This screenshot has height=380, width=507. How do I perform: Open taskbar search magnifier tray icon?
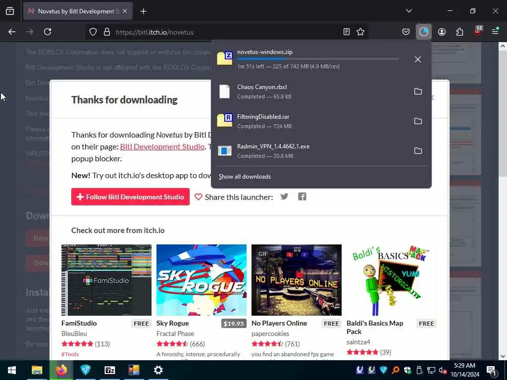tap(396, 370)
